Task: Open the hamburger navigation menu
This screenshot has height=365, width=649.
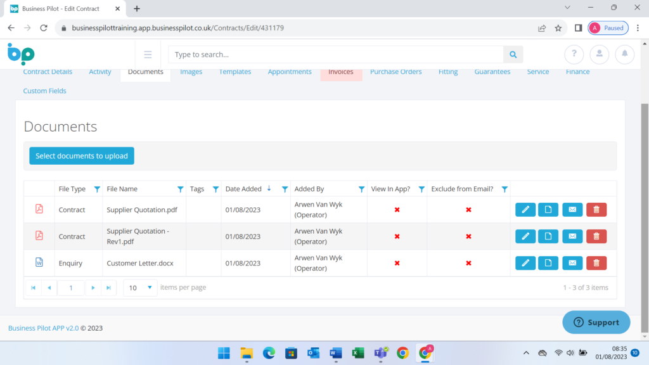Action: coord(148,54)
